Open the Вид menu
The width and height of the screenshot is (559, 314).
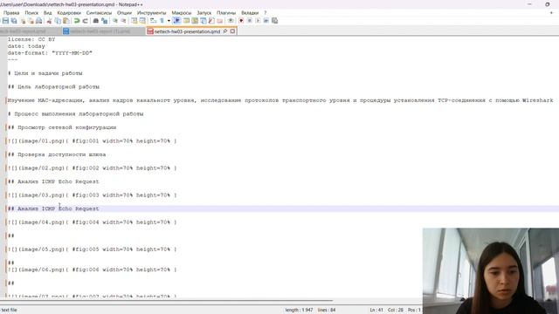(x=48, y=13)
